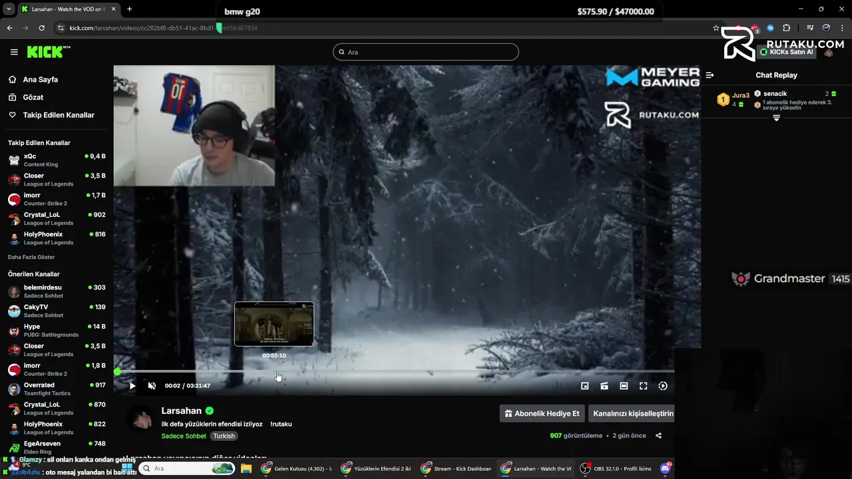Image resolution: width=852 pixels, height=479 pixels.
Task: Open the clip creation tool
Action: click(604, 386)
